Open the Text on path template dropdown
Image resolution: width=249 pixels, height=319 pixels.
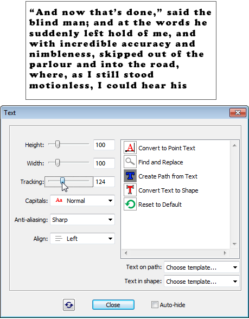click(202, 267)
